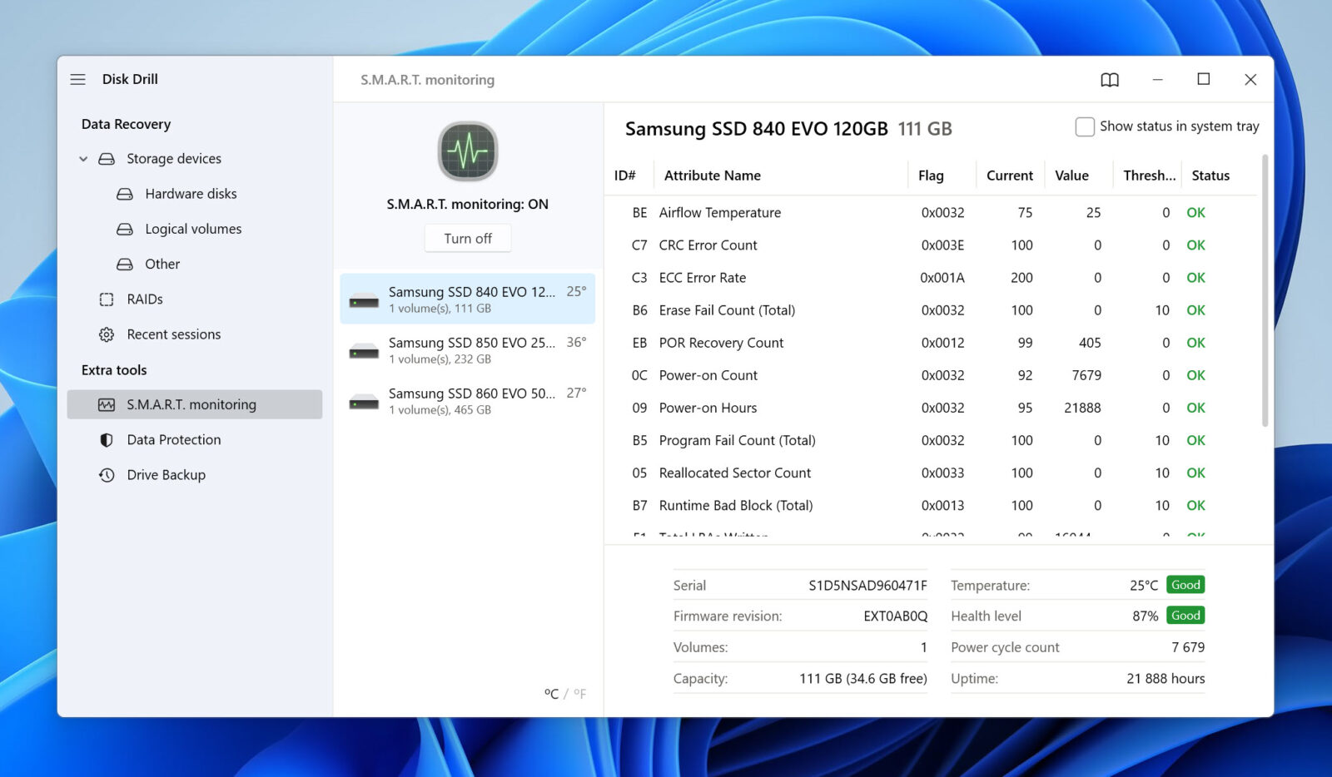Image resolution: width=1332 pixels, height=777 pixels.
Task: Collapse the Storage devices tree
Action: pos(83,159)
